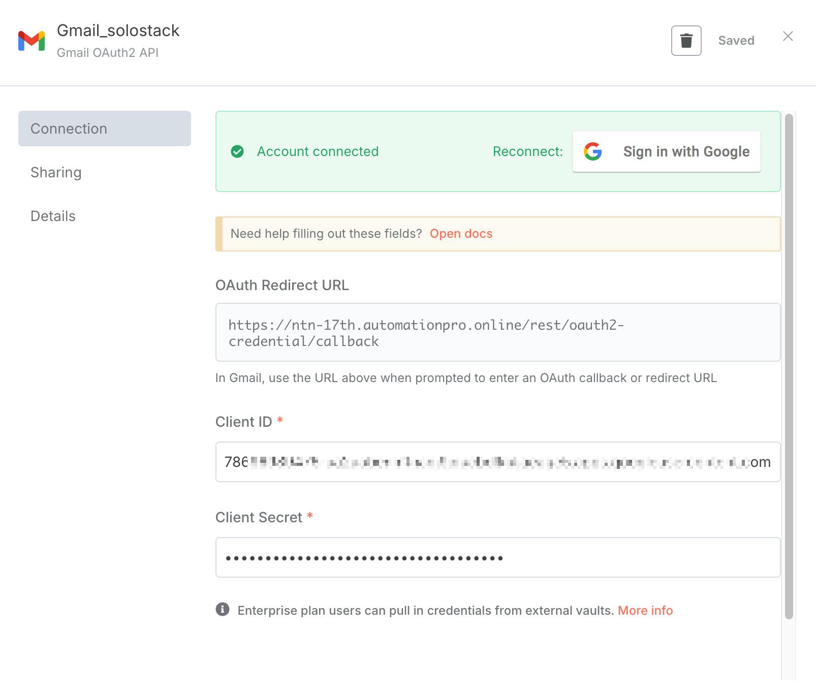Click the green account connected checkmark

(x=237, y=151)
